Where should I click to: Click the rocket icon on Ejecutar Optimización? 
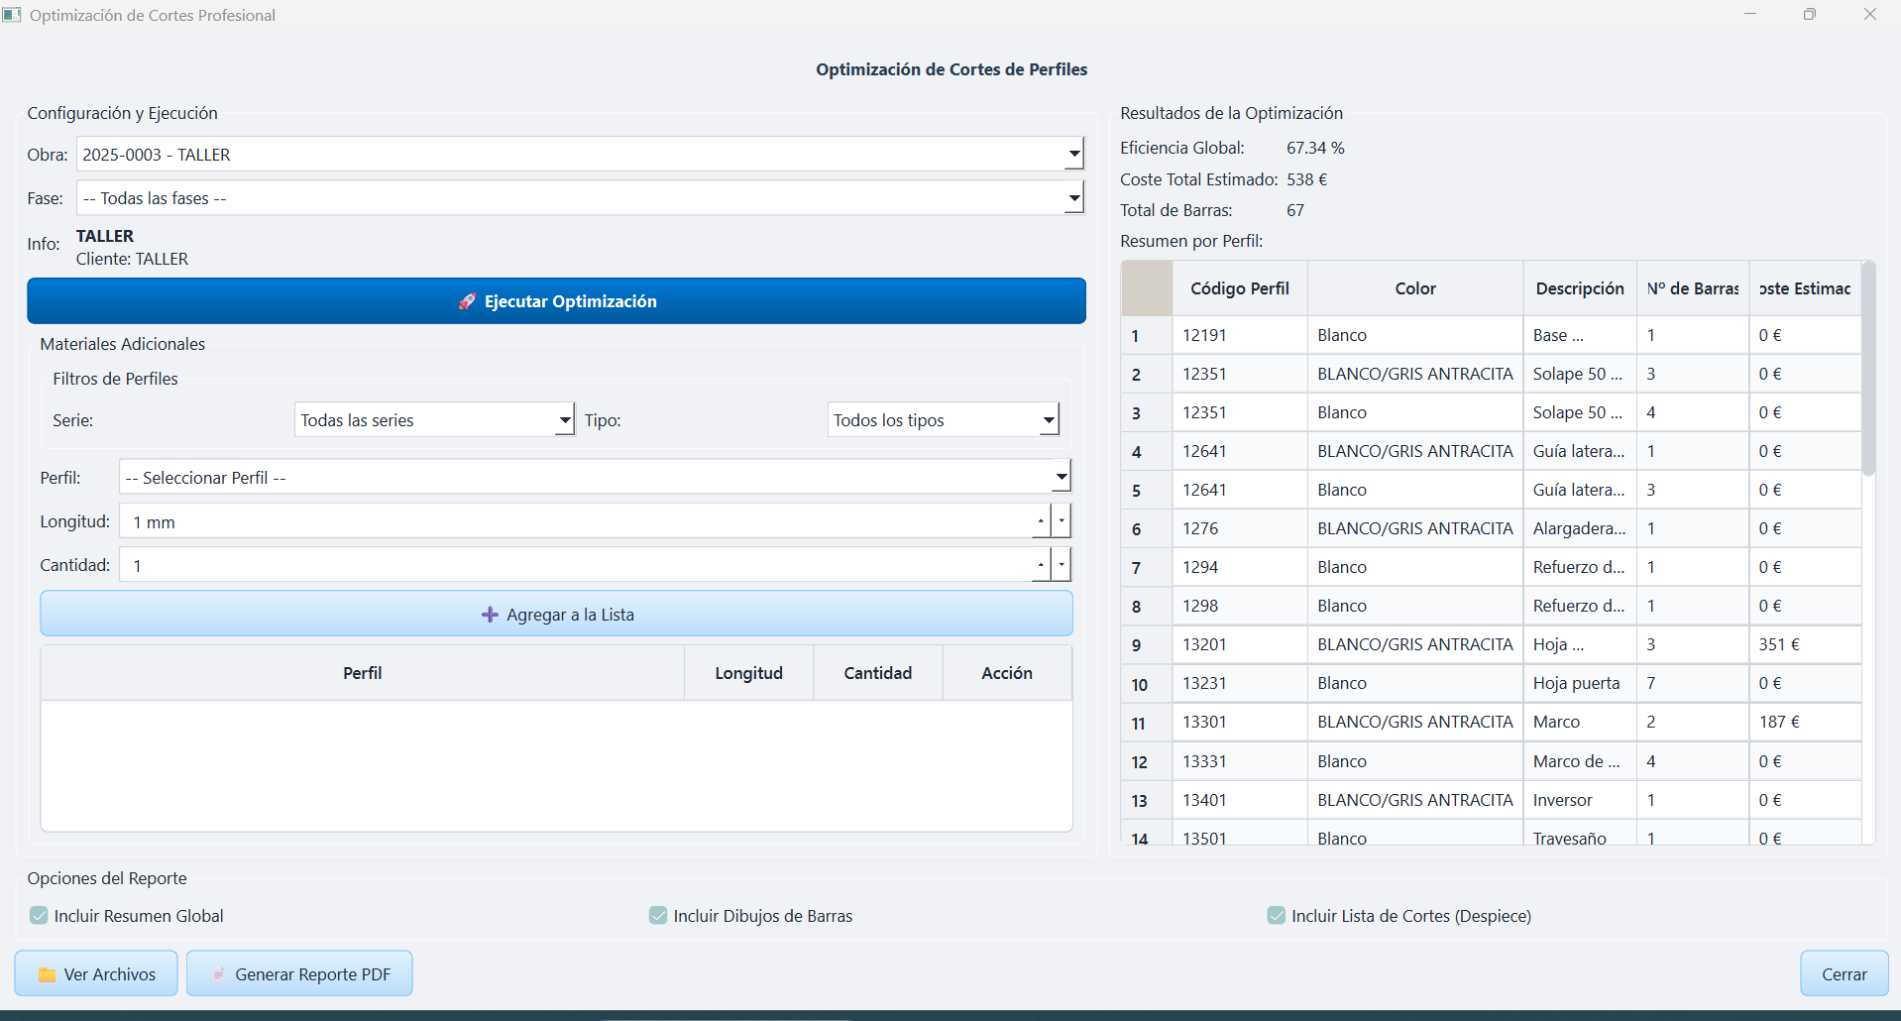click(x=467, y=301)
